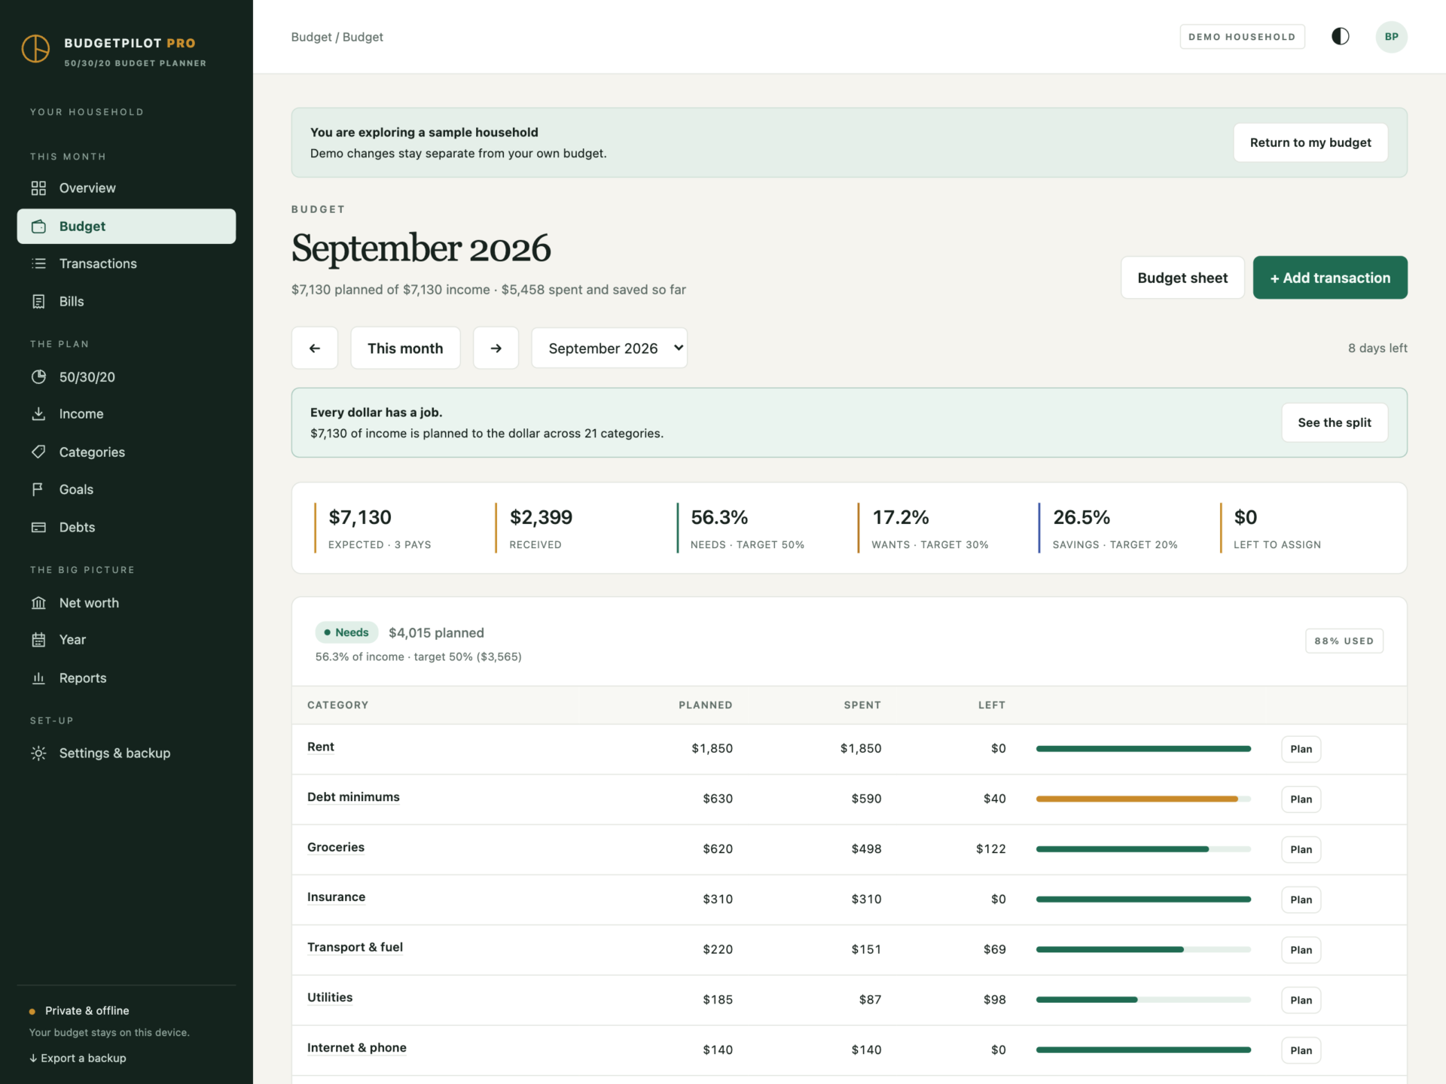Open Goals via its flag icon
Image resolution: width=1446 pixels, height=1084 pixels.
[x=38, y=489]
